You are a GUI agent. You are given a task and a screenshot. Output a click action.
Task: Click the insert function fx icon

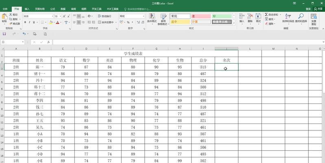[x=48, y=42]
